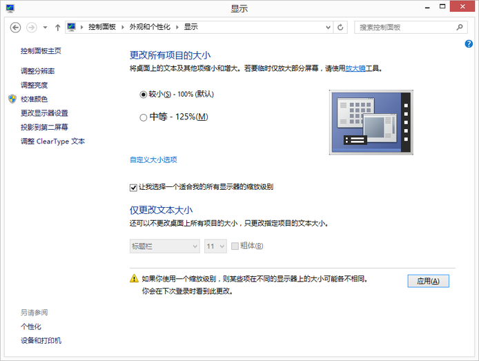
Task: Open 投影到第二屏幕 link
Action: [44, 128]
